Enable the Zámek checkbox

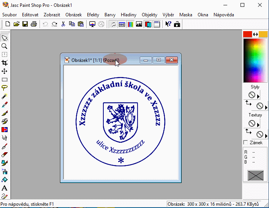(245, 143)
